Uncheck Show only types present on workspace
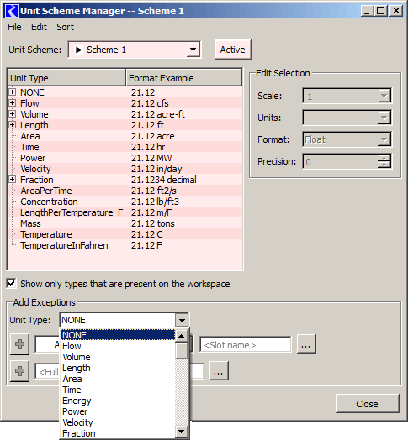The height and width of the screenshot is (440, 408). click(11, 284)
